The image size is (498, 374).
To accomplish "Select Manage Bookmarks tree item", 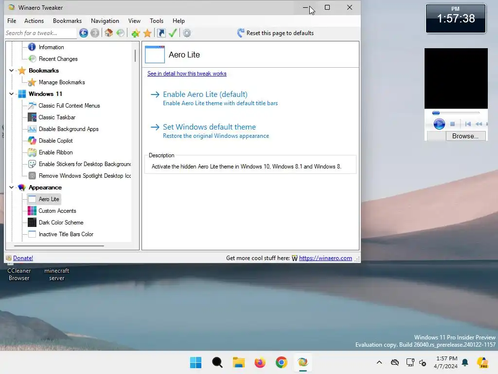I will [62, 82].
